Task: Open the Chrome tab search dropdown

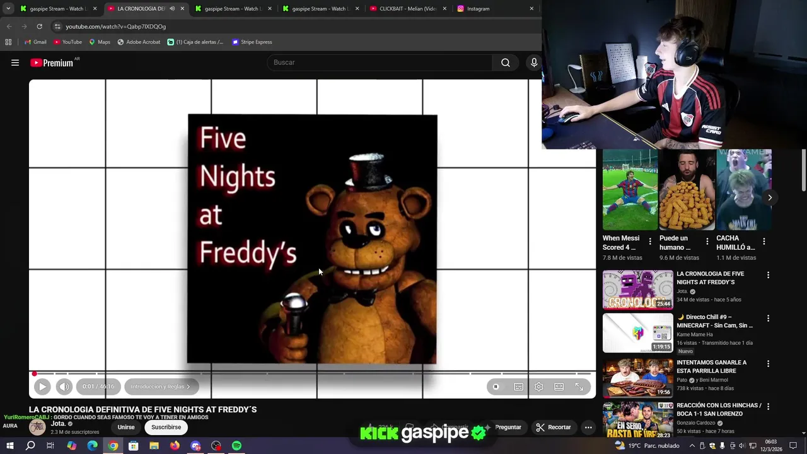Action: coord(8,9)
